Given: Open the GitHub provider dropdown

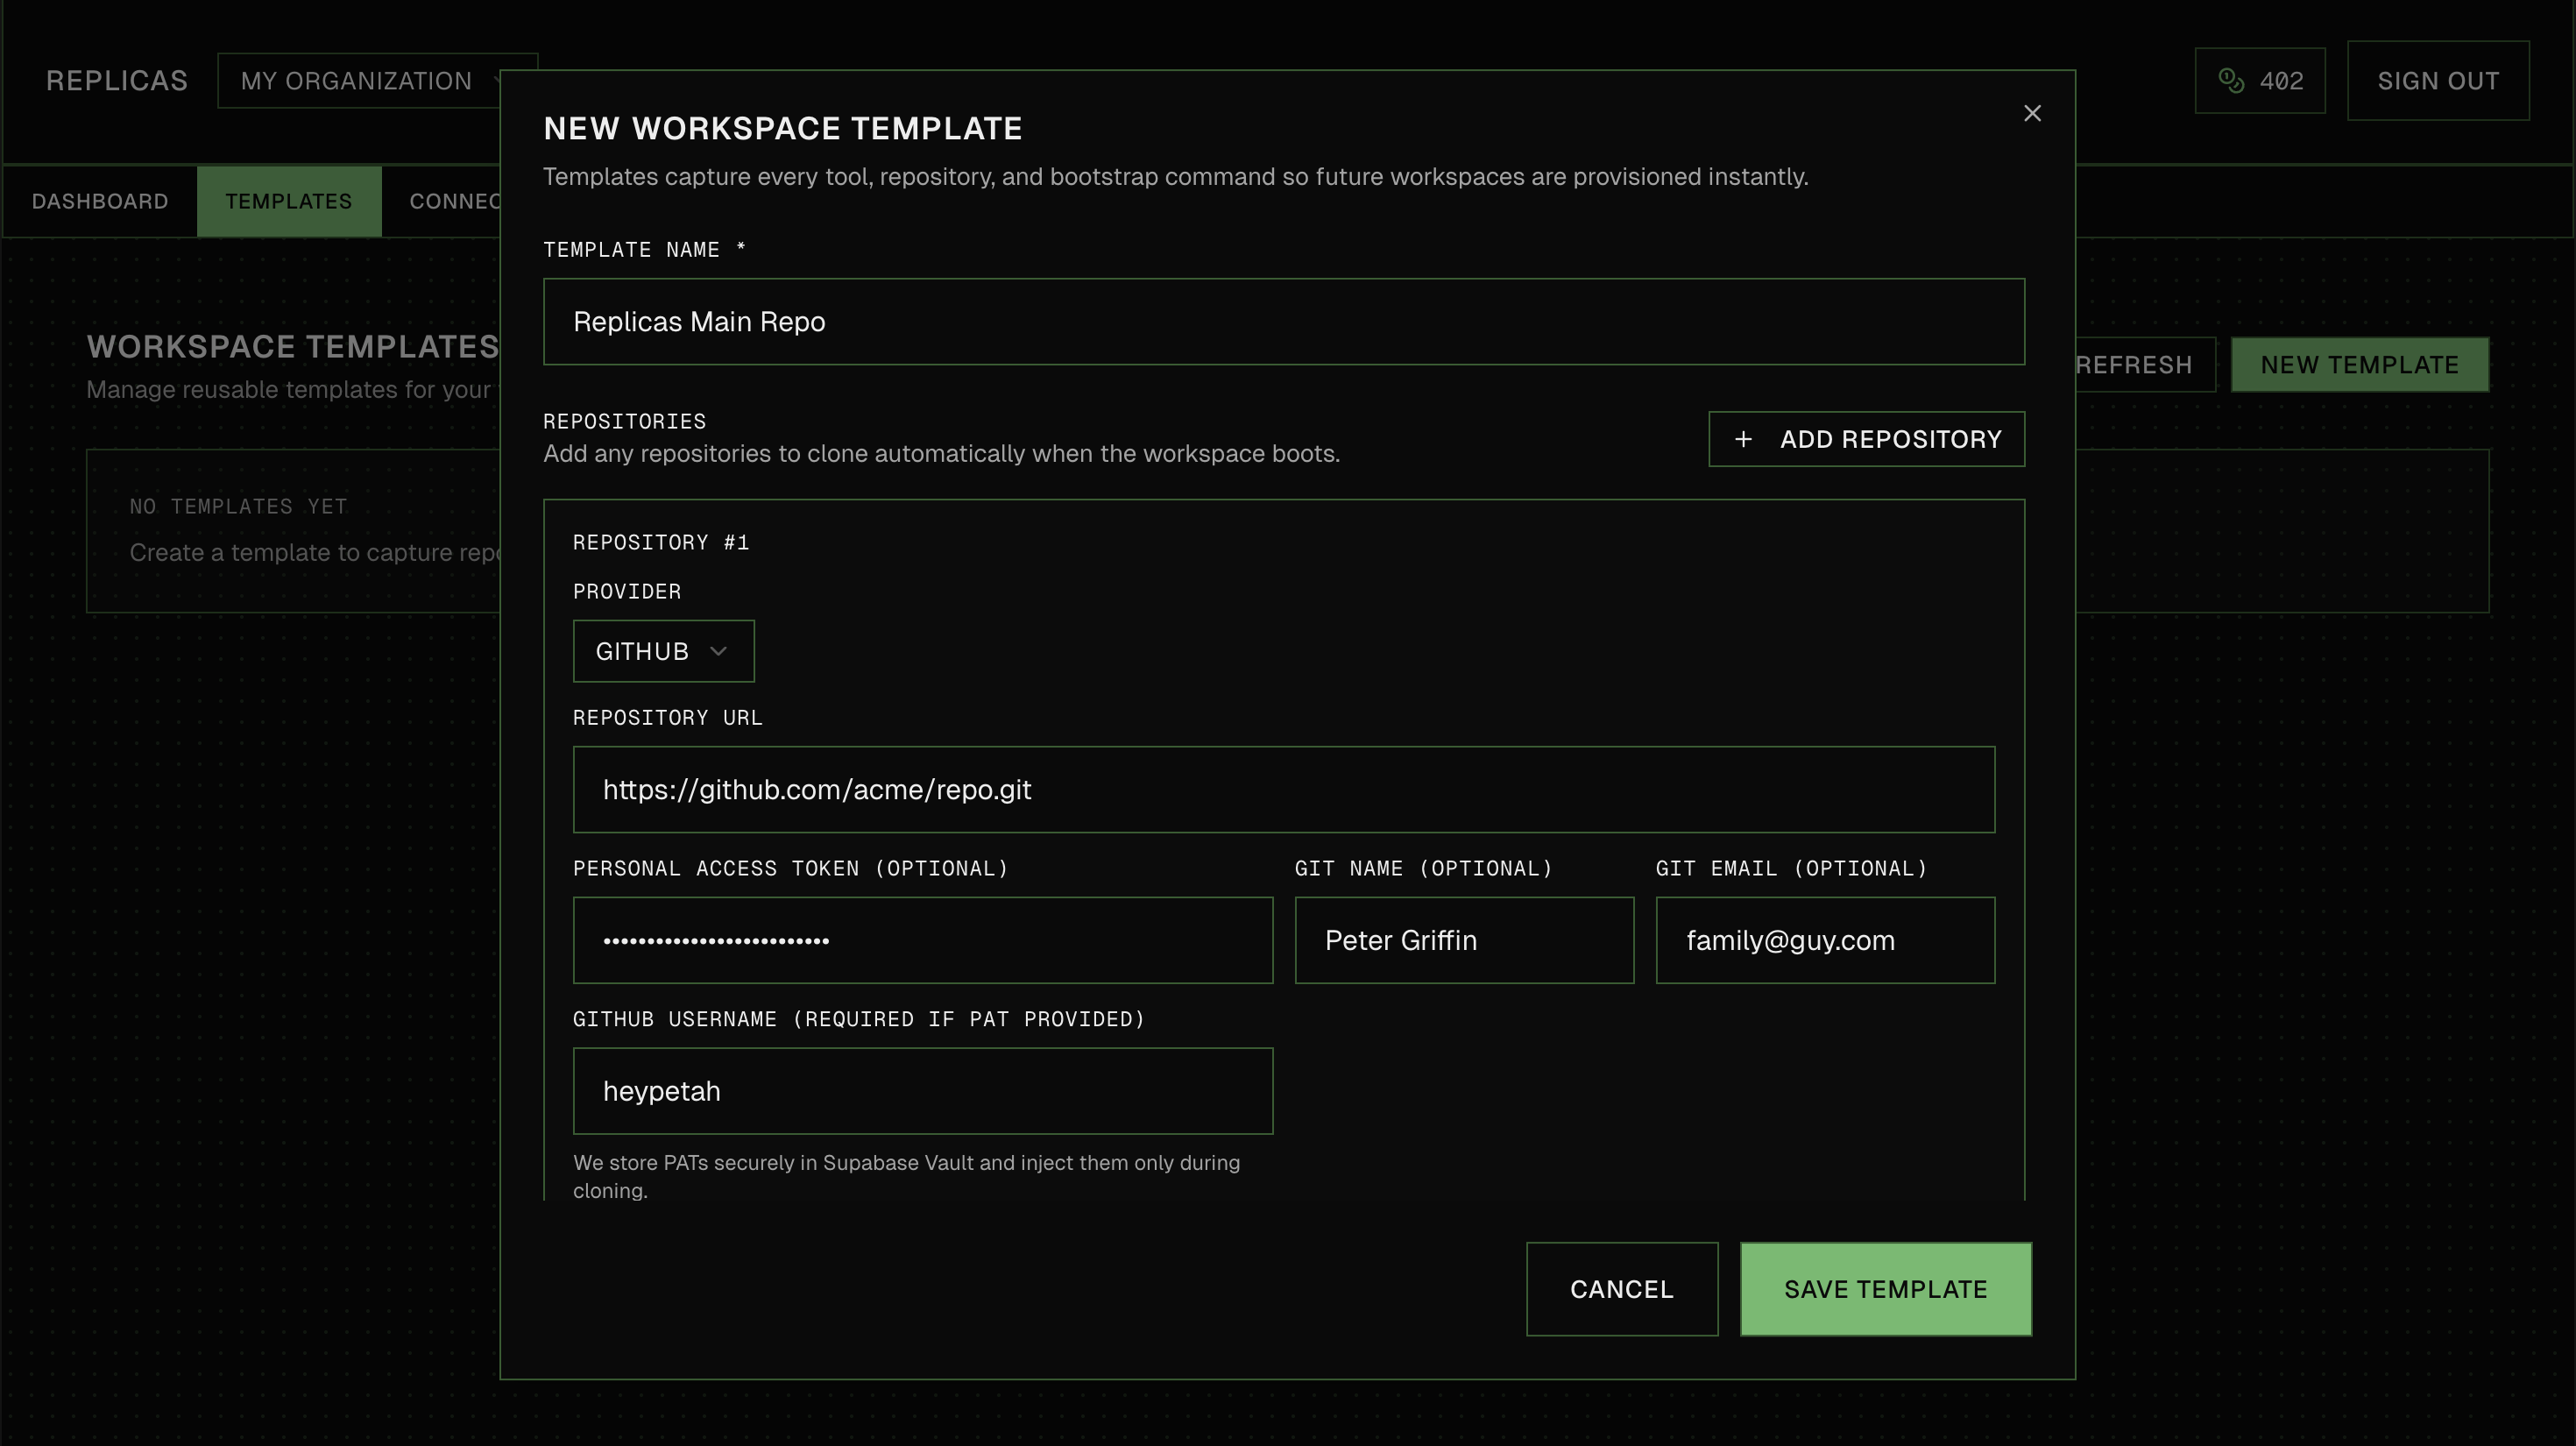Looking at the screenshot, I should point(662,651).
